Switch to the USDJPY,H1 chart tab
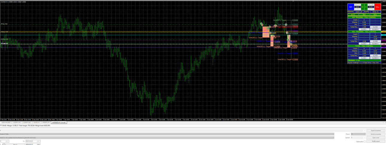Image resolution: width=386 pixels, height=145 pixels. click(46, 122)
